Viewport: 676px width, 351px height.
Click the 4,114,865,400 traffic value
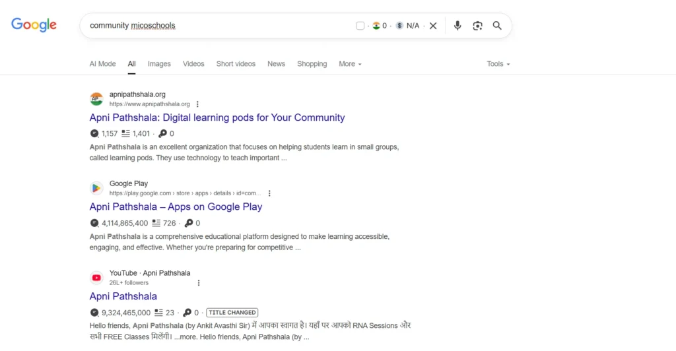coord(125,223)
